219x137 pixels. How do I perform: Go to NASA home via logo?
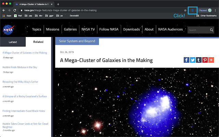tap(8, 30)
